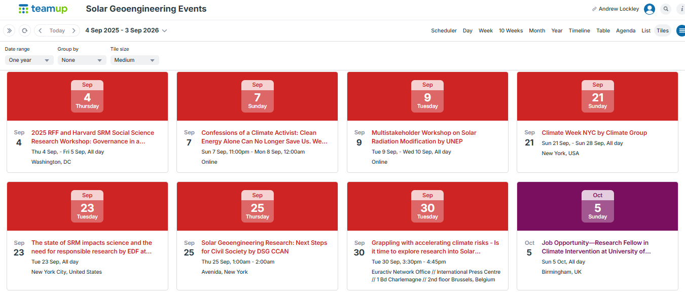Click the Solar Geoengineering Events calendar title
This screenshot has width=685, height=293.
click(146, 9)
